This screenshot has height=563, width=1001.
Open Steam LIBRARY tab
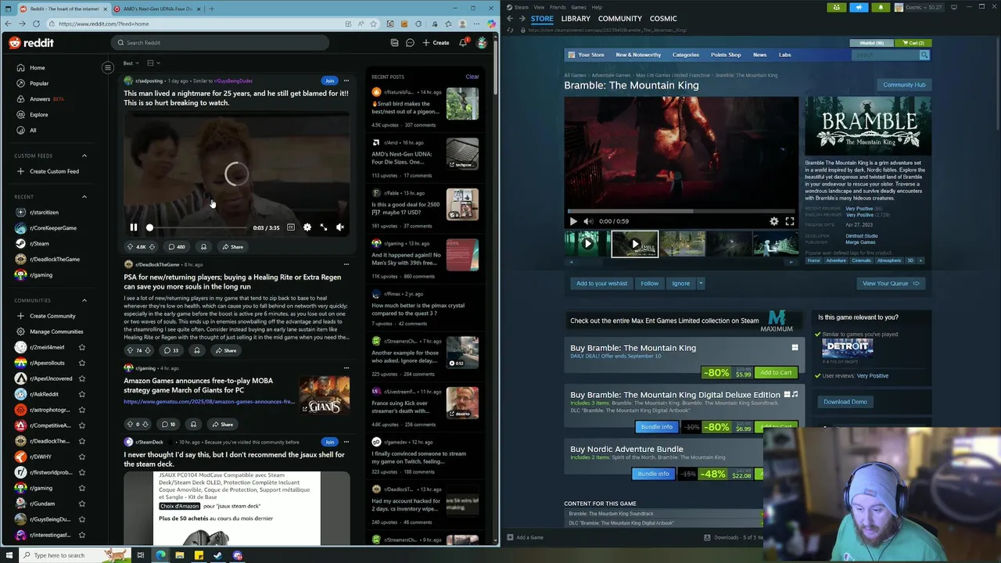coord(576,19)
